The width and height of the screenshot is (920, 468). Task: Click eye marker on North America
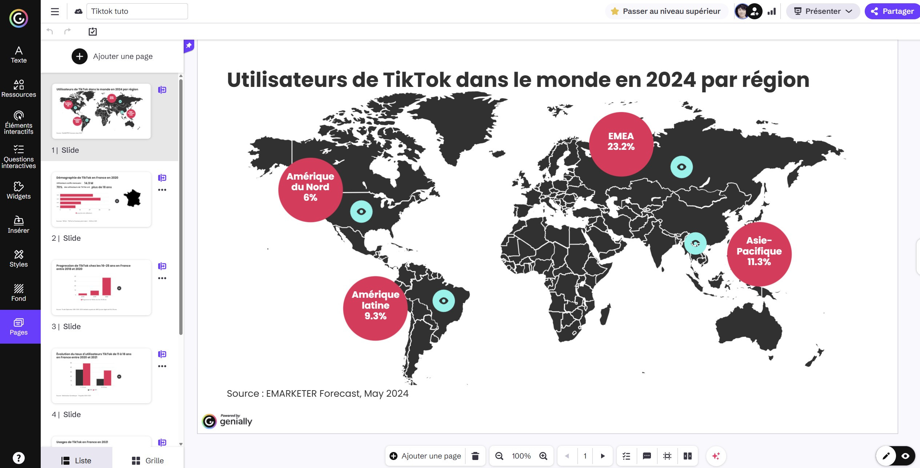(361, 212)
